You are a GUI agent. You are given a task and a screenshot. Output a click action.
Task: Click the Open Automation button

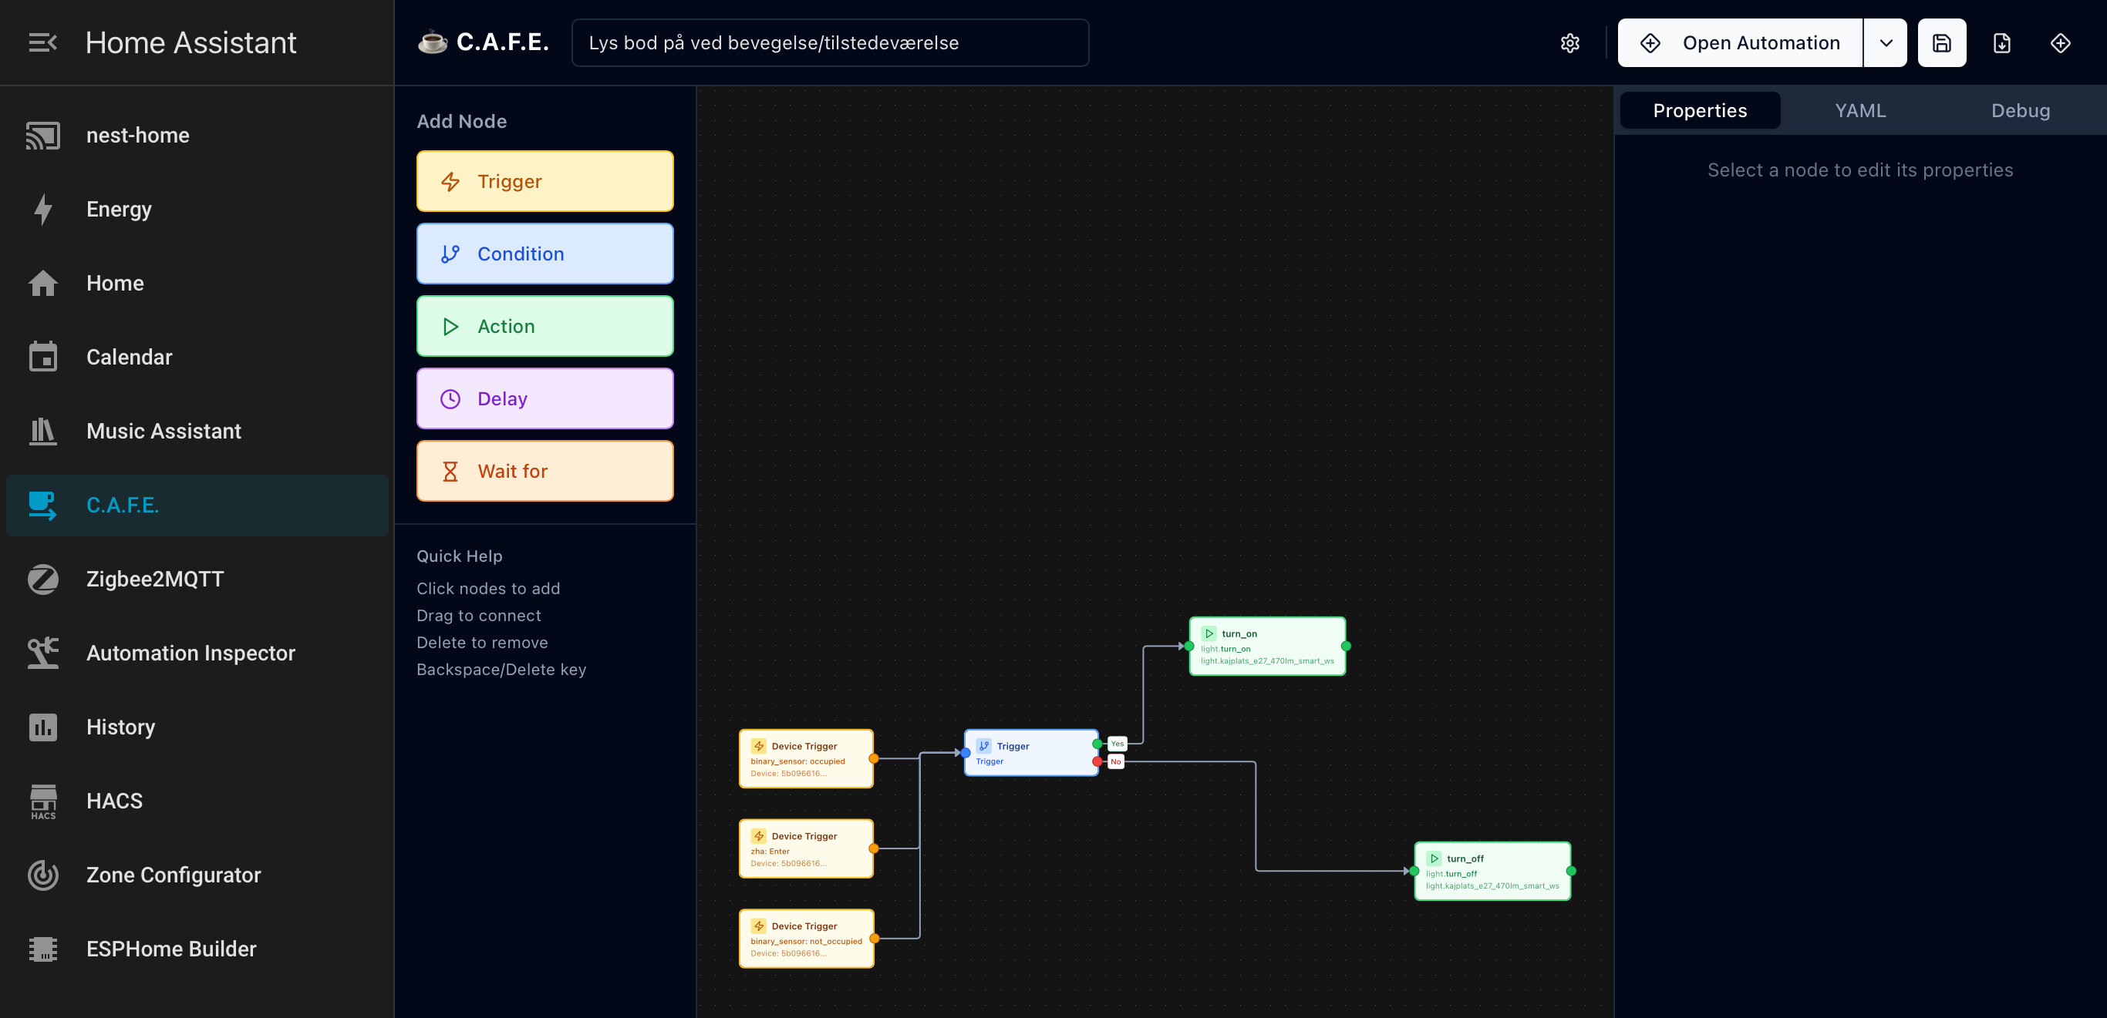(1741, 43)
